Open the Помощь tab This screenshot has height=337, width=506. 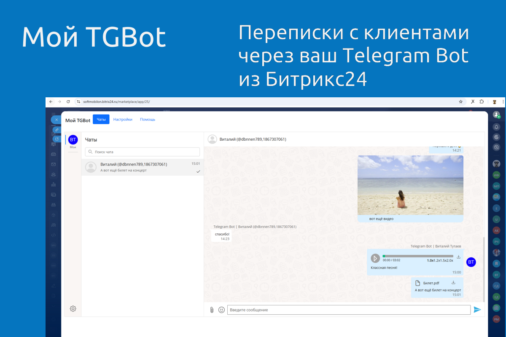coord(148,120)
